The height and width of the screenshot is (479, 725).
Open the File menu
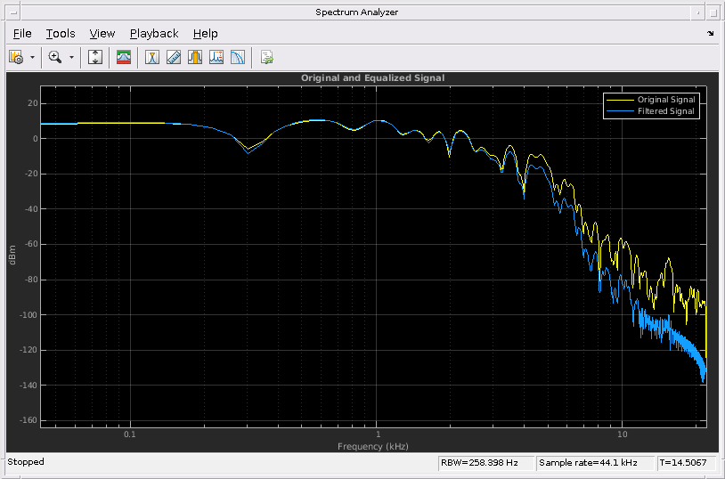click(x=22, y=34)
